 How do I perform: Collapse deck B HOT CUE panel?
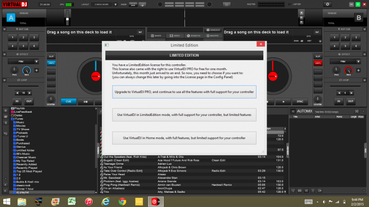tap(364, 29)
